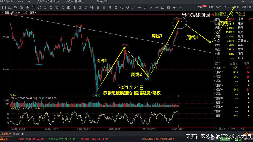Screen dimensions: 253x142
Task: Select the weekly (周) period button
Action: pos(104,7)
